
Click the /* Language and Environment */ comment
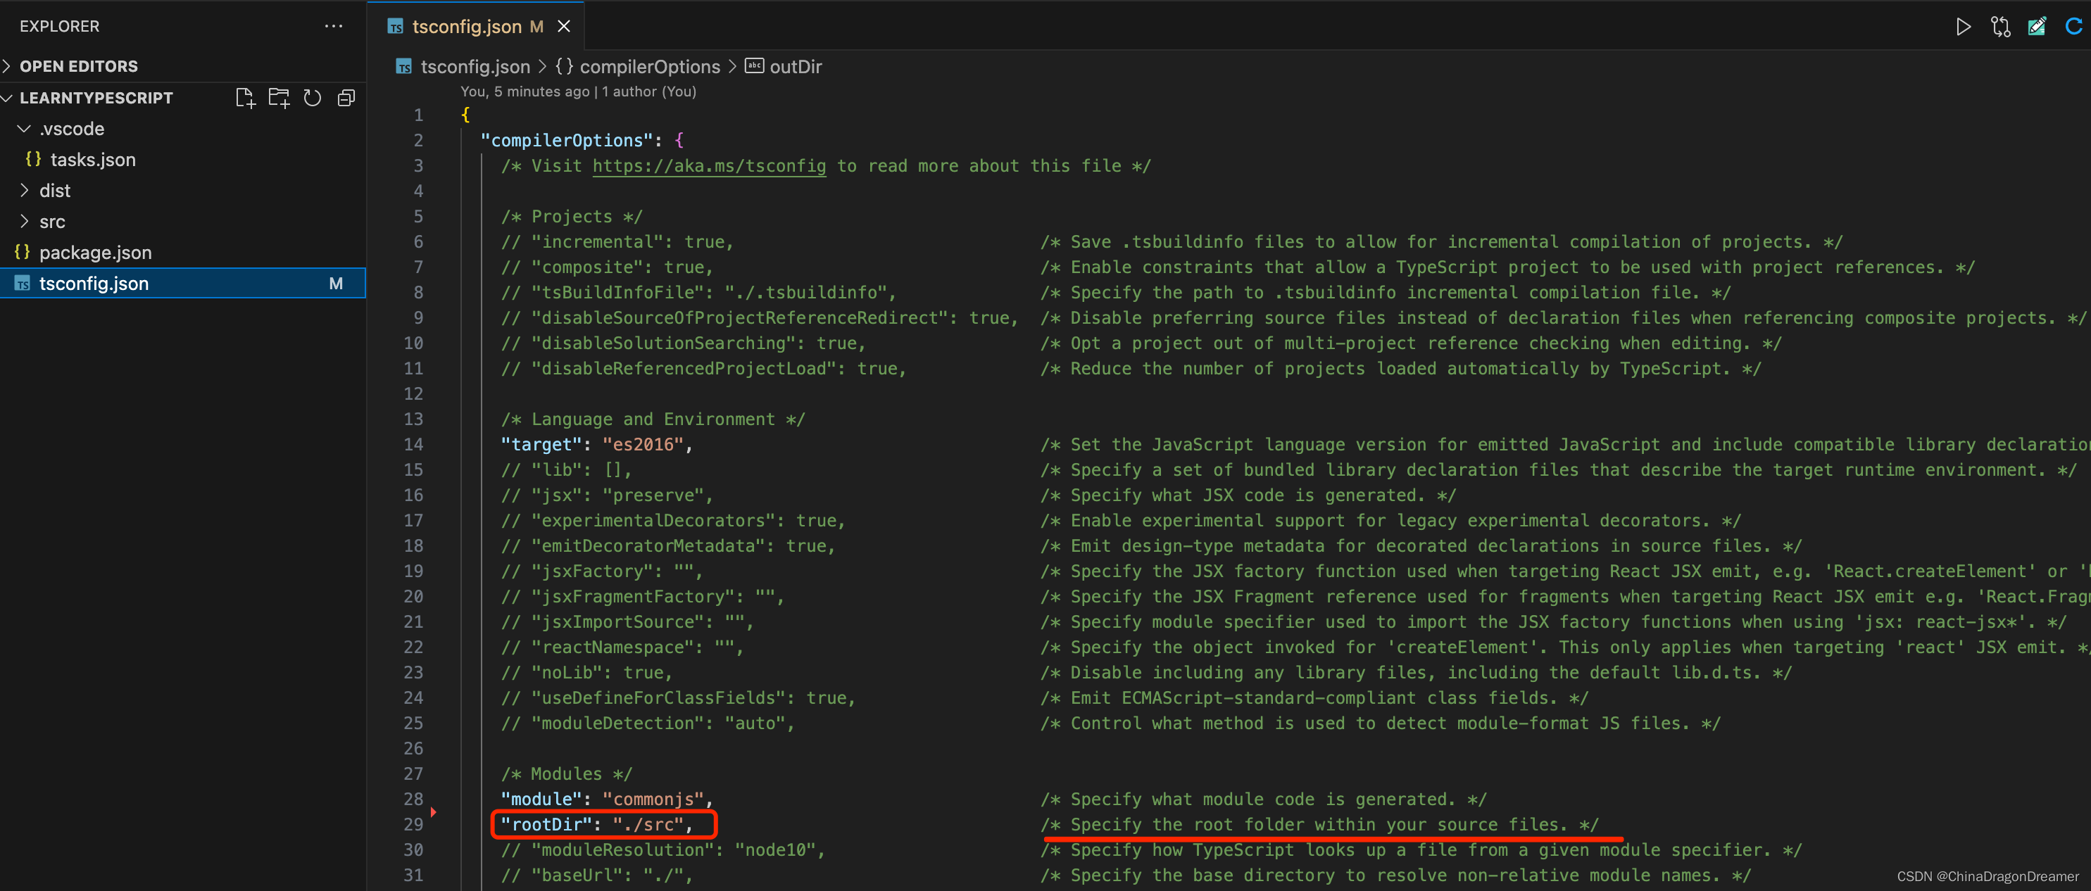point(653,419)
